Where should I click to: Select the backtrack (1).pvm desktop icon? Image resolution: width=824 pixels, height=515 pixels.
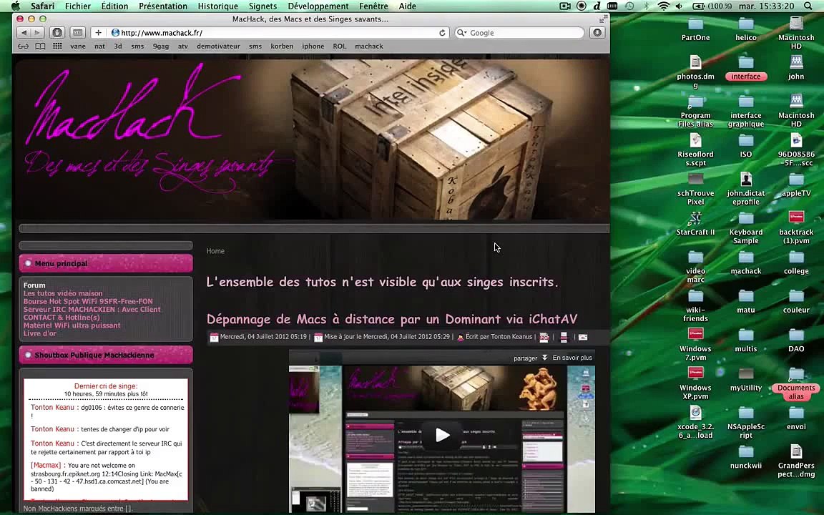coord(796,227)
